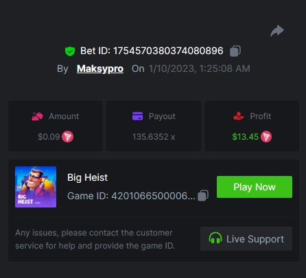The height and width of the screenshot is (278, 306).
Task: Click the purple Payout card icon
Action: point(137,116)
